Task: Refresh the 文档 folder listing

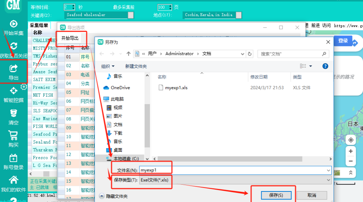Action: point(250,54)
